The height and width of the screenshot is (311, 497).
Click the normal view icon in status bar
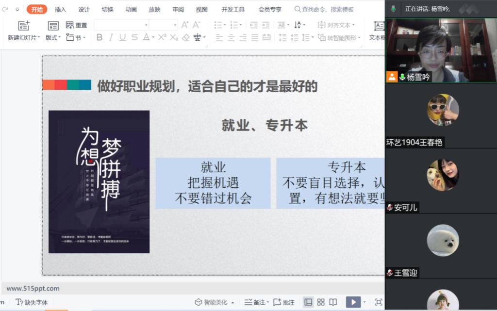pyautogui.click(x=308, y=302)
